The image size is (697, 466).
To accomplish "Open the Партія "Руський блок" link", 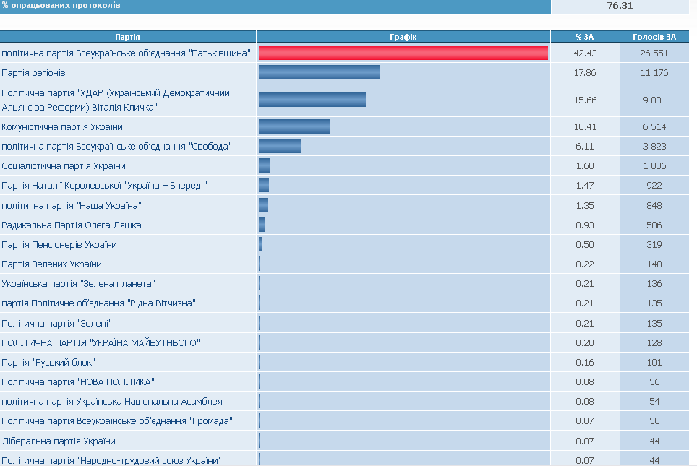I will tap(48, 362).
